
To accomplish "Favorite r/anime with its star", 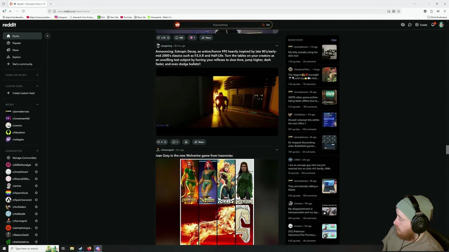I will click(x=36, y=186).
